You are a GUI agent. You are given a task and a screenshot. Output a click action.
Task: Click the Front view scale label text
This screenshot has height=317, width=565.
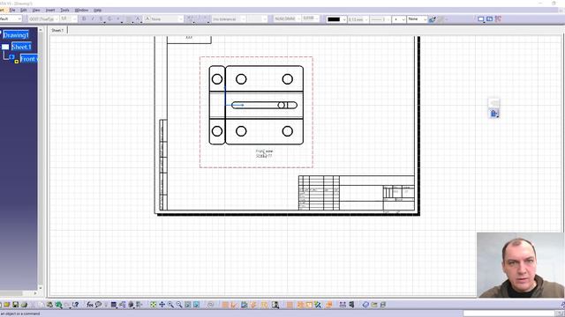click(264, 154)
